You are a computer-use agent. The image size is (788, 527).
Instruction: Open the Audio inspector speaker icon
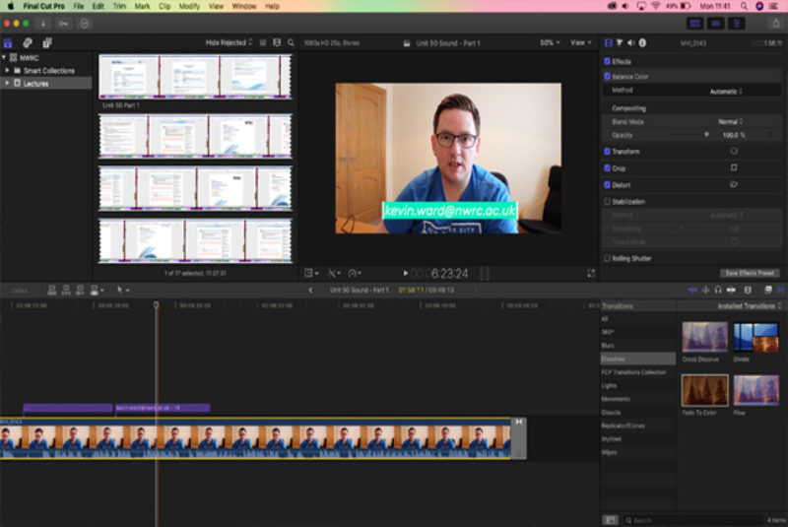630,42
